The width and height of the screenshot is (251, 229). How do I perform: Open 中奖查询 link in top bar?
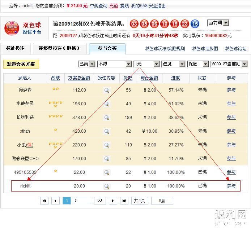tap(98, 6)
